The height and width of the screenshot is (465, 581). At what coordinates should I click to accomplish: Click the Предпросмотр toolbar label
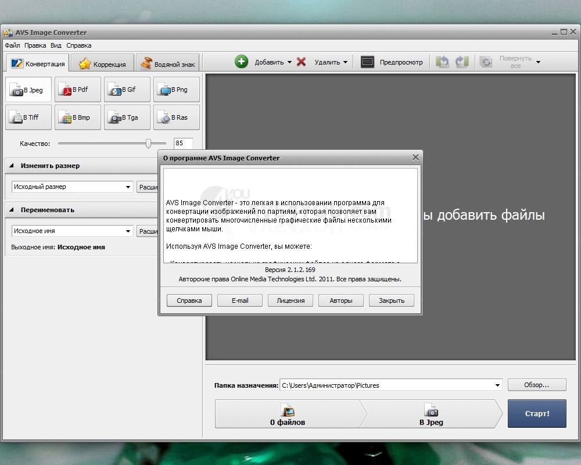(x=401, y=62)
